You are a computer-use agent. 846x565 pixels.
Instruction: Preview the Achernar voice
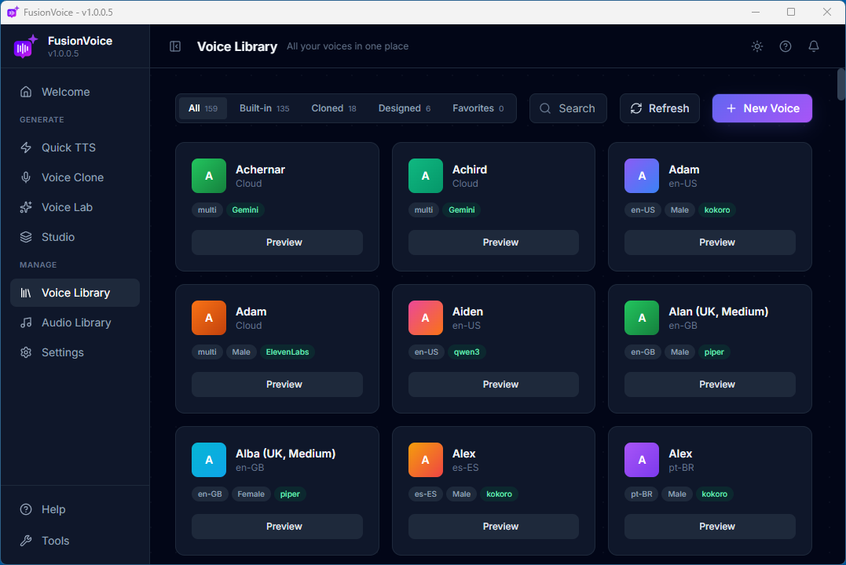[x=277, y=242]
